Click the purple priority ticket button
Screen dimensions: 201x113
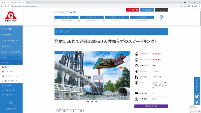(x=151, y=106)
